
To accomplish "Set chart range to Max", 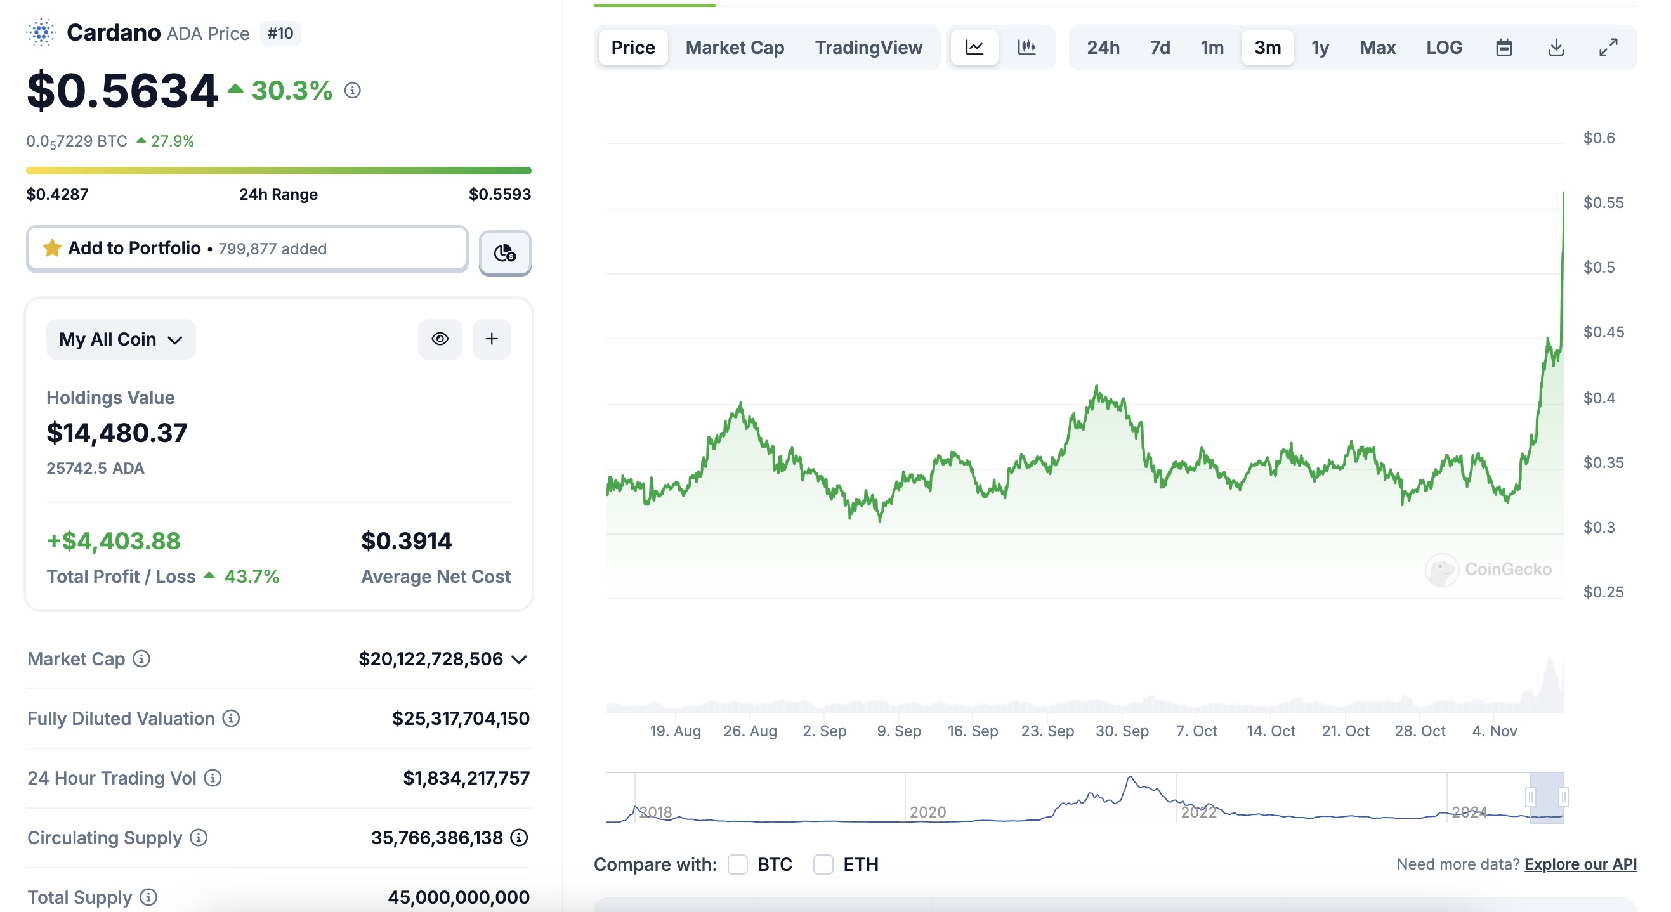I will (1378, 48).
